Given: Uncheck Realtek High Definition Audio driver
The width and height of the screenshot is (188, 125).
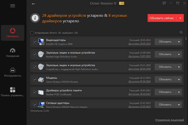Looking at the screenshot, I should [x=35, y=54].
